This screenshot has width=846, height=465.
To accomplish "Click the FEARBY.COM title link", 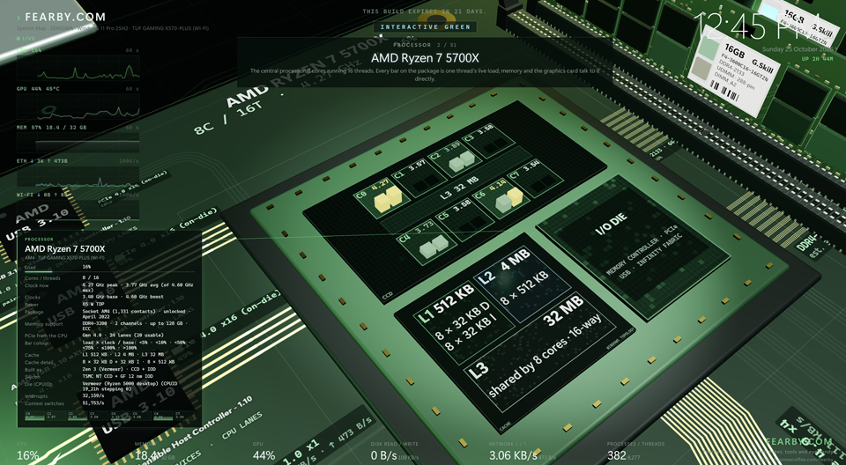I will [x=64, y=18].
